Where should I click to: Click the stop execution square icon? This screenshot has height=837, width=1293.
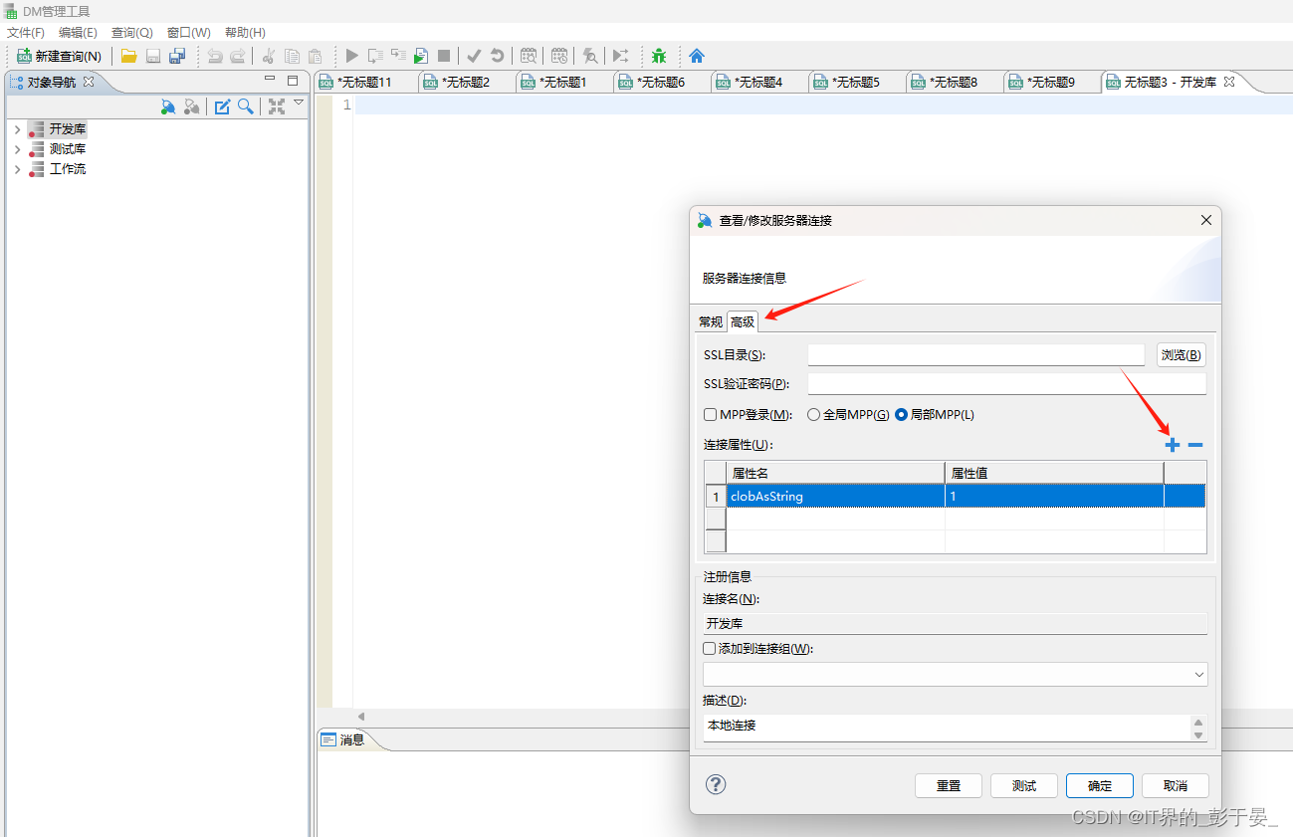(x=444, y=57)
